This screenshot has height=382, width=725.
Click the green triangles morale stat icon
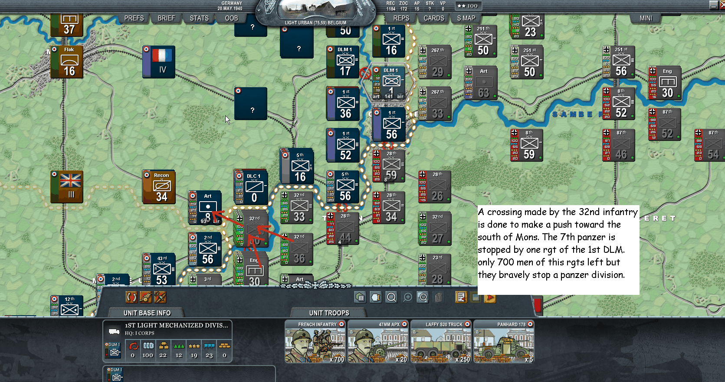click(179, 346)
